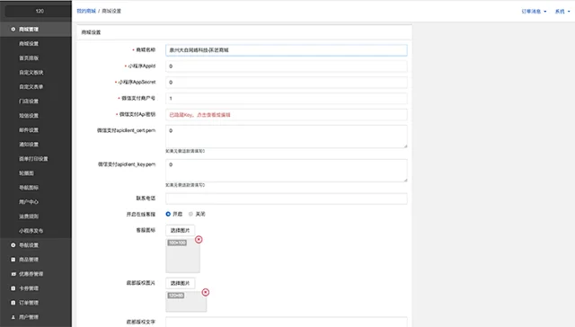Click the 100x100 customer service image placeholder
The height and width of the screenshot is (327, 575).
[x=182, y=256]
